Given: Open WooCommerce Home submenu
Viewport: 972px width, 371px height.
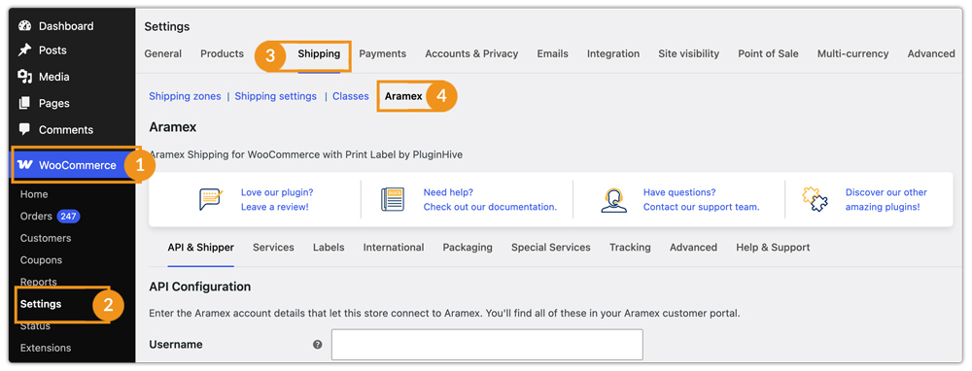Looking at the screenshot, I should 34,194.
